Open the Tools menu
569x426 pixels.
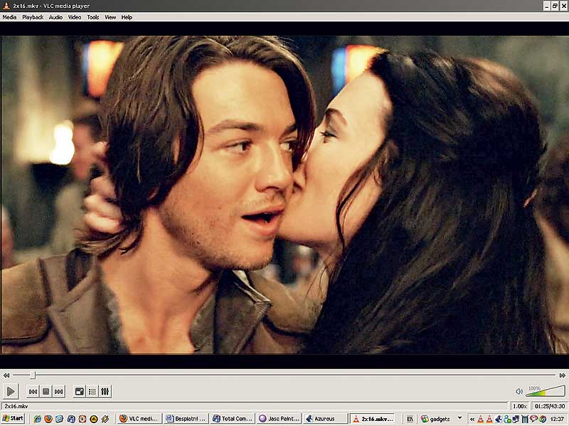pos(93,17)
